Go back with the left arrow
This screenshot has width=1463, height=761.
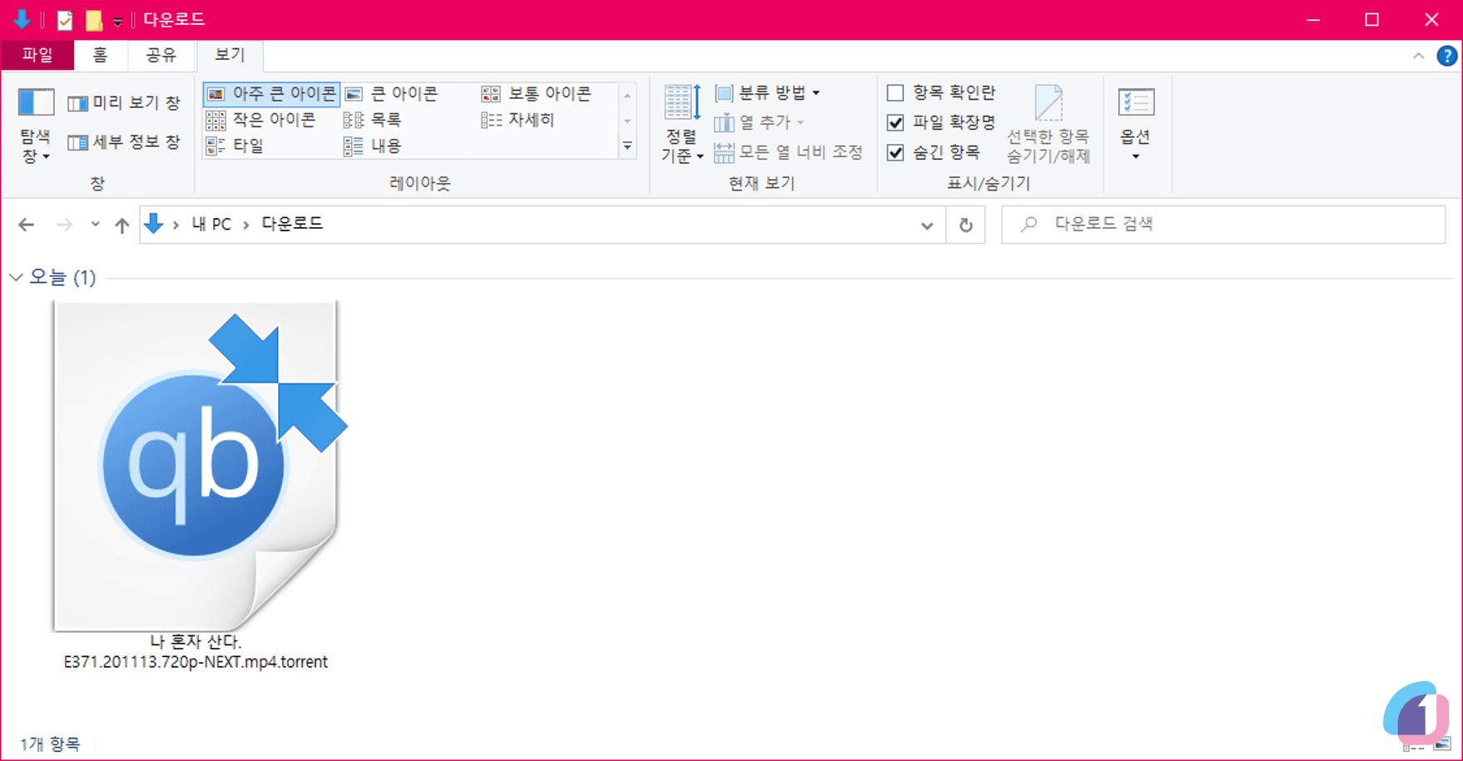(27, 225)
